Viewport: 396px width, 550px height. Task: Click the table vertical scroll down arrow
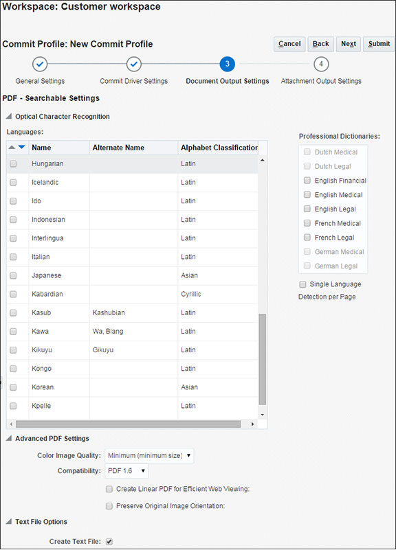262,415
